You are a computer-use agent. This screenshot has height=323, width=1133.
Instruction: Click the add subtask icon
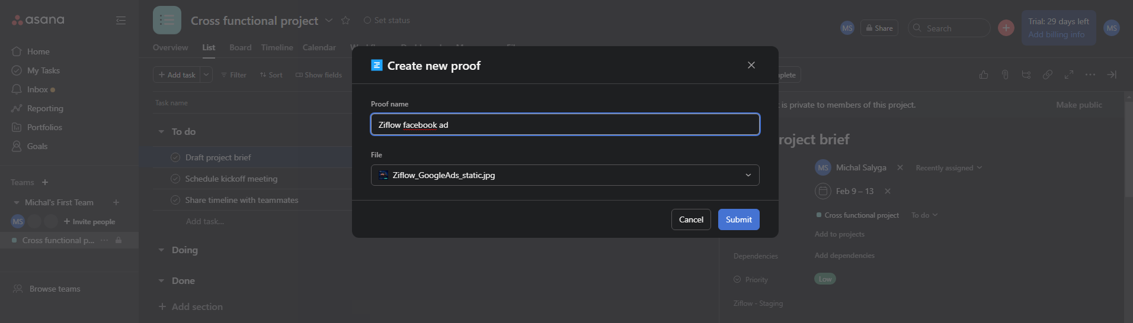click(1026, 75)
